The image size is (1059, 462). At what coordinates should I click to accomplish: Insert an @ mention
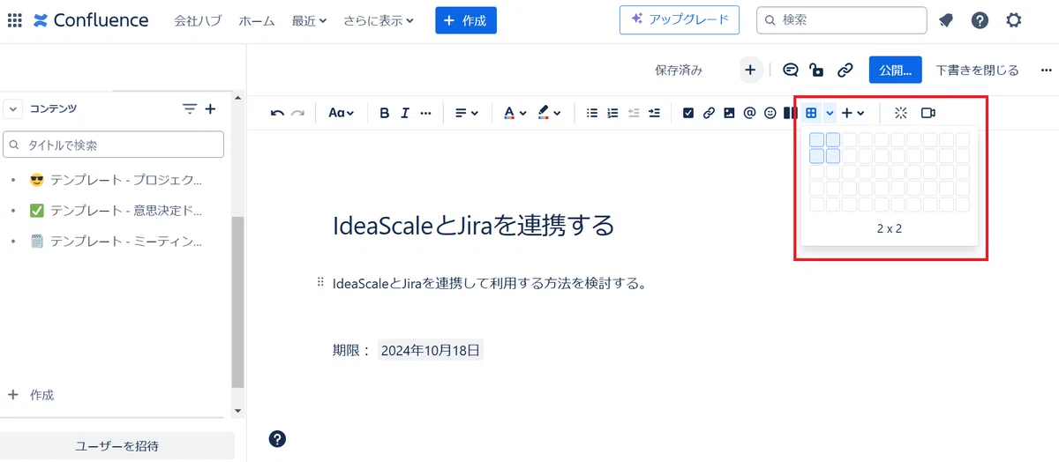(x=749, y=113)
